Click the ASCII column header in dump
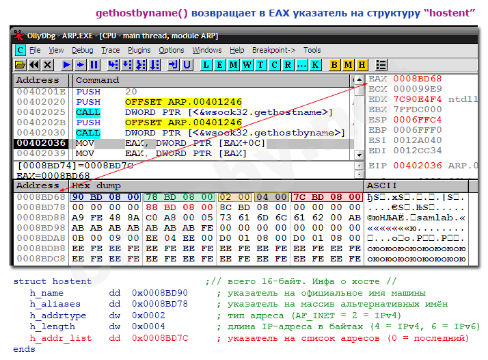Screen dimensions: 488x360 383,185
